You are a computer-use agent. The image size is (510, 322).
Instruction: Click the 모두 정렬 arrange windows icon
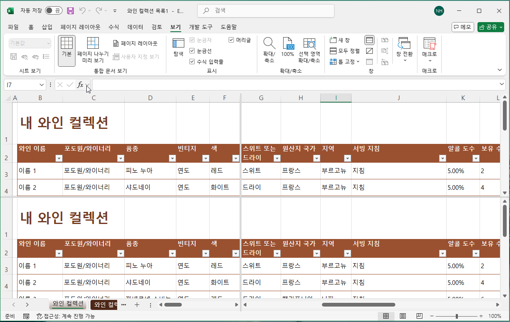(x=344, y=50)
